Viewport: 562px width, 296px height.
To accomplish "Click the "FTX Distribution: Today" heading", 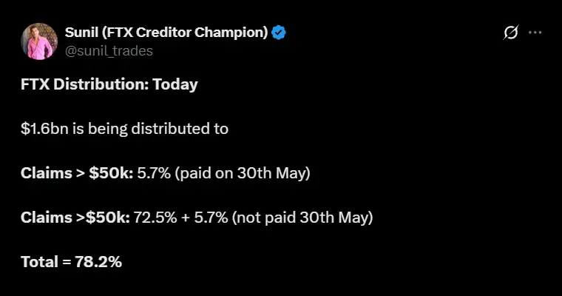I will pos(109,84).
